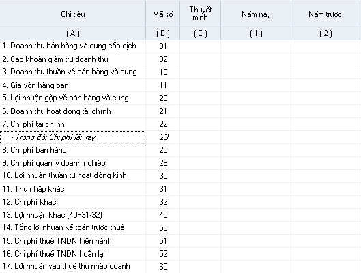The width and height of the screenshot is (361, 273).
Task: Click Năm nay cell for code 26
Action: point(256,163)
